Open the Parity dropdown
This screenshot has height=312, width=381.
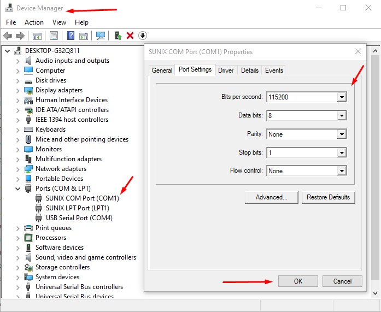click(x=342, y=134)
